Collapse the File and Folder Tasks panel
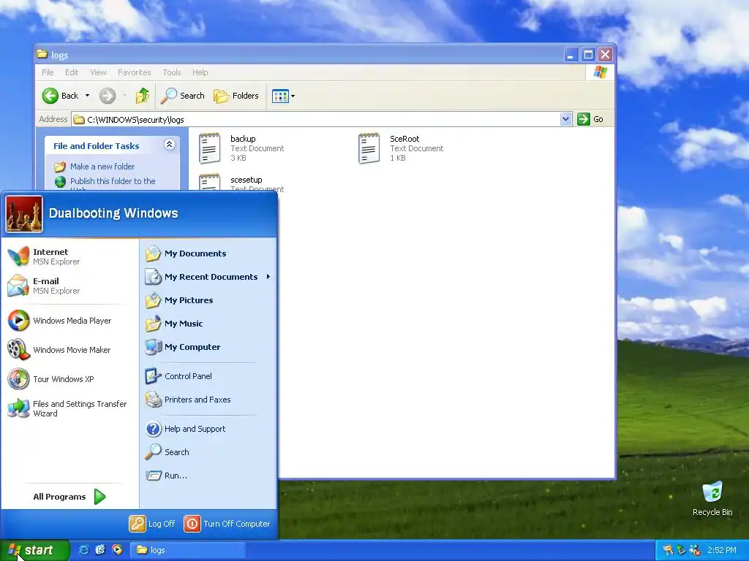 tap(169, 145)
